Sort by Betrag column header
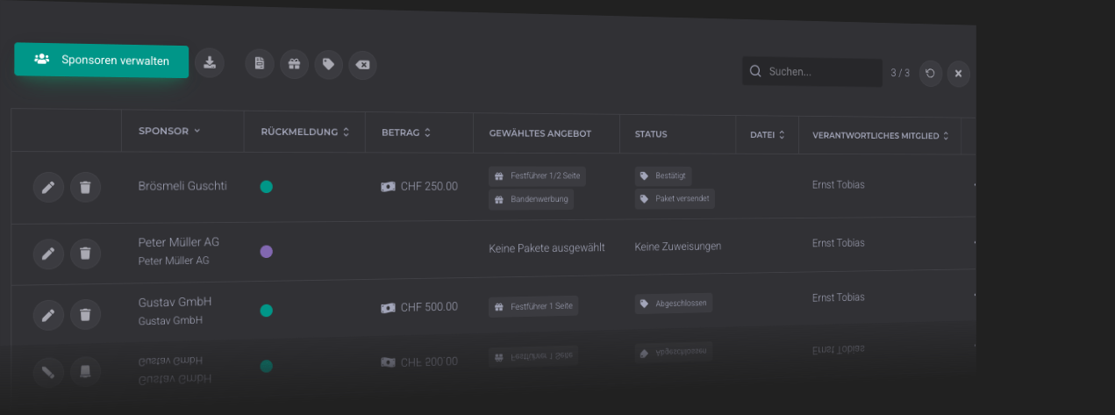 (x=405, y=132)
